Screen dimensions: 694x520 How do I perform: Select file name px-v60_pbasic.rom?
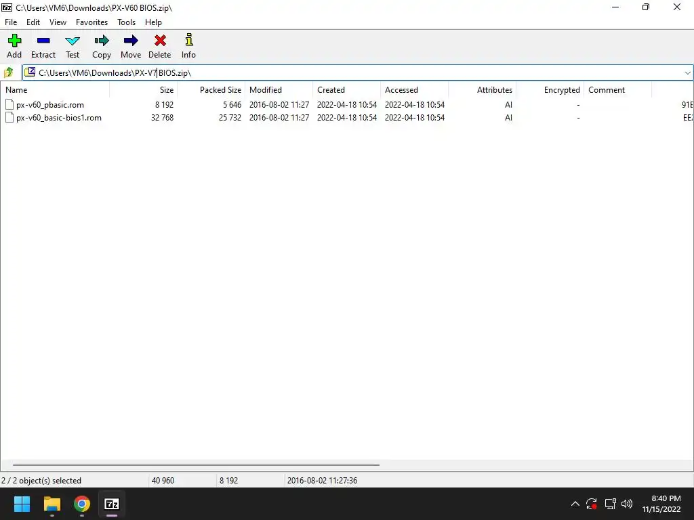click(x=50, y=105)
